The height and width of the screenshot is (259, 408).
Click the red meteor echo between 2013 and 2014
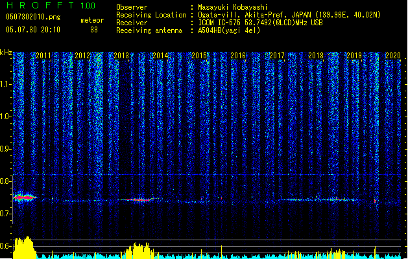pos(139,199)
